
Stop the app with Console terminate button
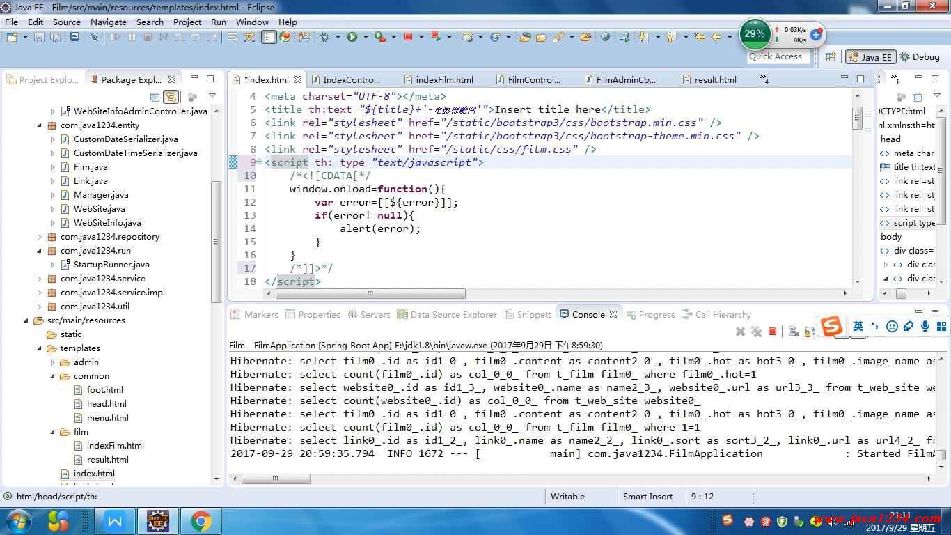(x=772, y=332)
